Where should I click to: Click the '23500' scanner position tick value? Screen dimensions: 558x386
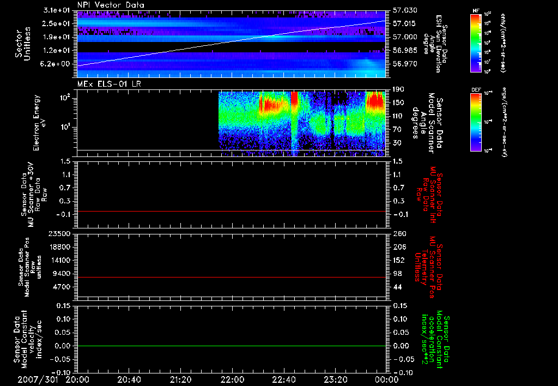tap(59, 234)
